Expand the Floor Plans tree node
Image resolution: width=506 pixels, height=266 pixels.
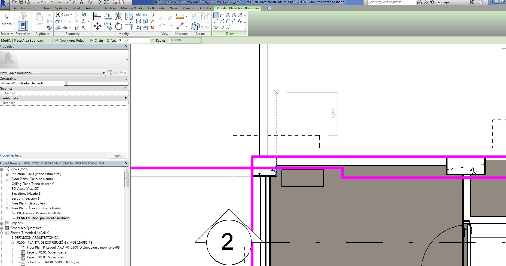coord(7,179)
